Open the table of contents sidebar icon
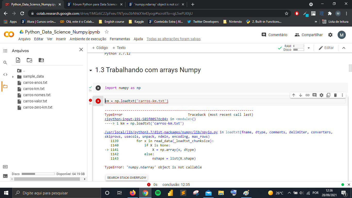Viewport: 352px width, 198px height. pos(5,51)
